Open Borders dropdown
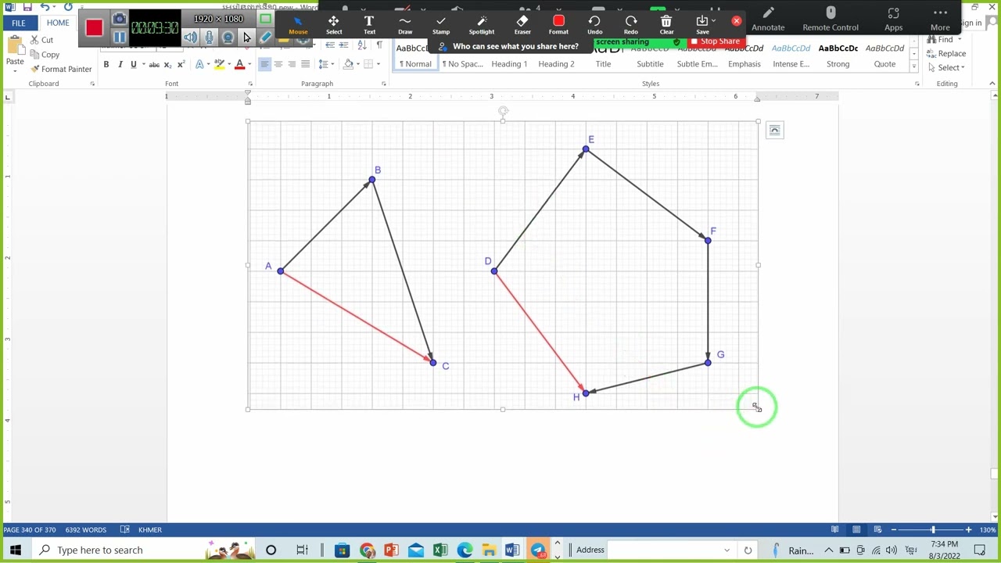Image resolution: width=1001 pixels, height=563 pixels. coord(379,64)
